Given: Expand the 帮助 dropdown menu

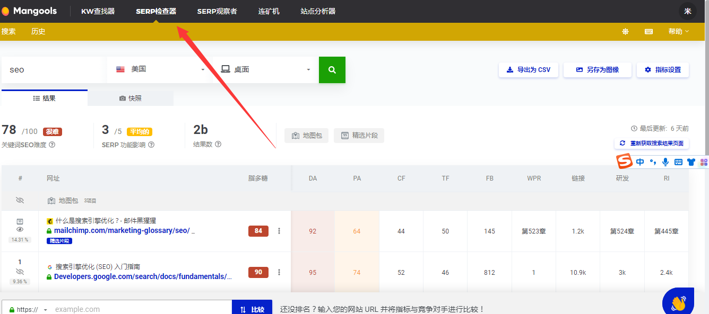Looking at the screenshot, I should click(x=678, y=31).
